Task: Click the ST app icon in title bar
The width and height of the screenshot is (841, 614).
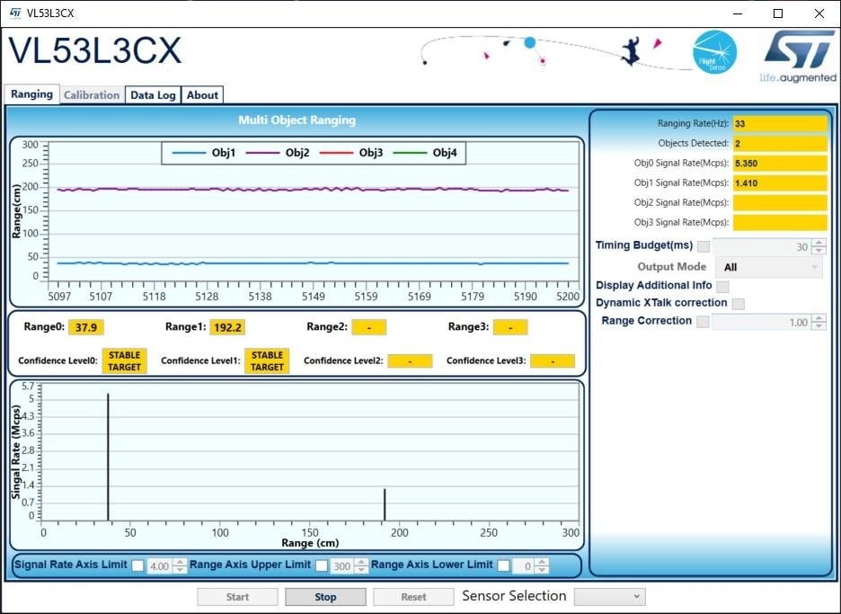Action: pyautogui.click(x=15, y=13)
